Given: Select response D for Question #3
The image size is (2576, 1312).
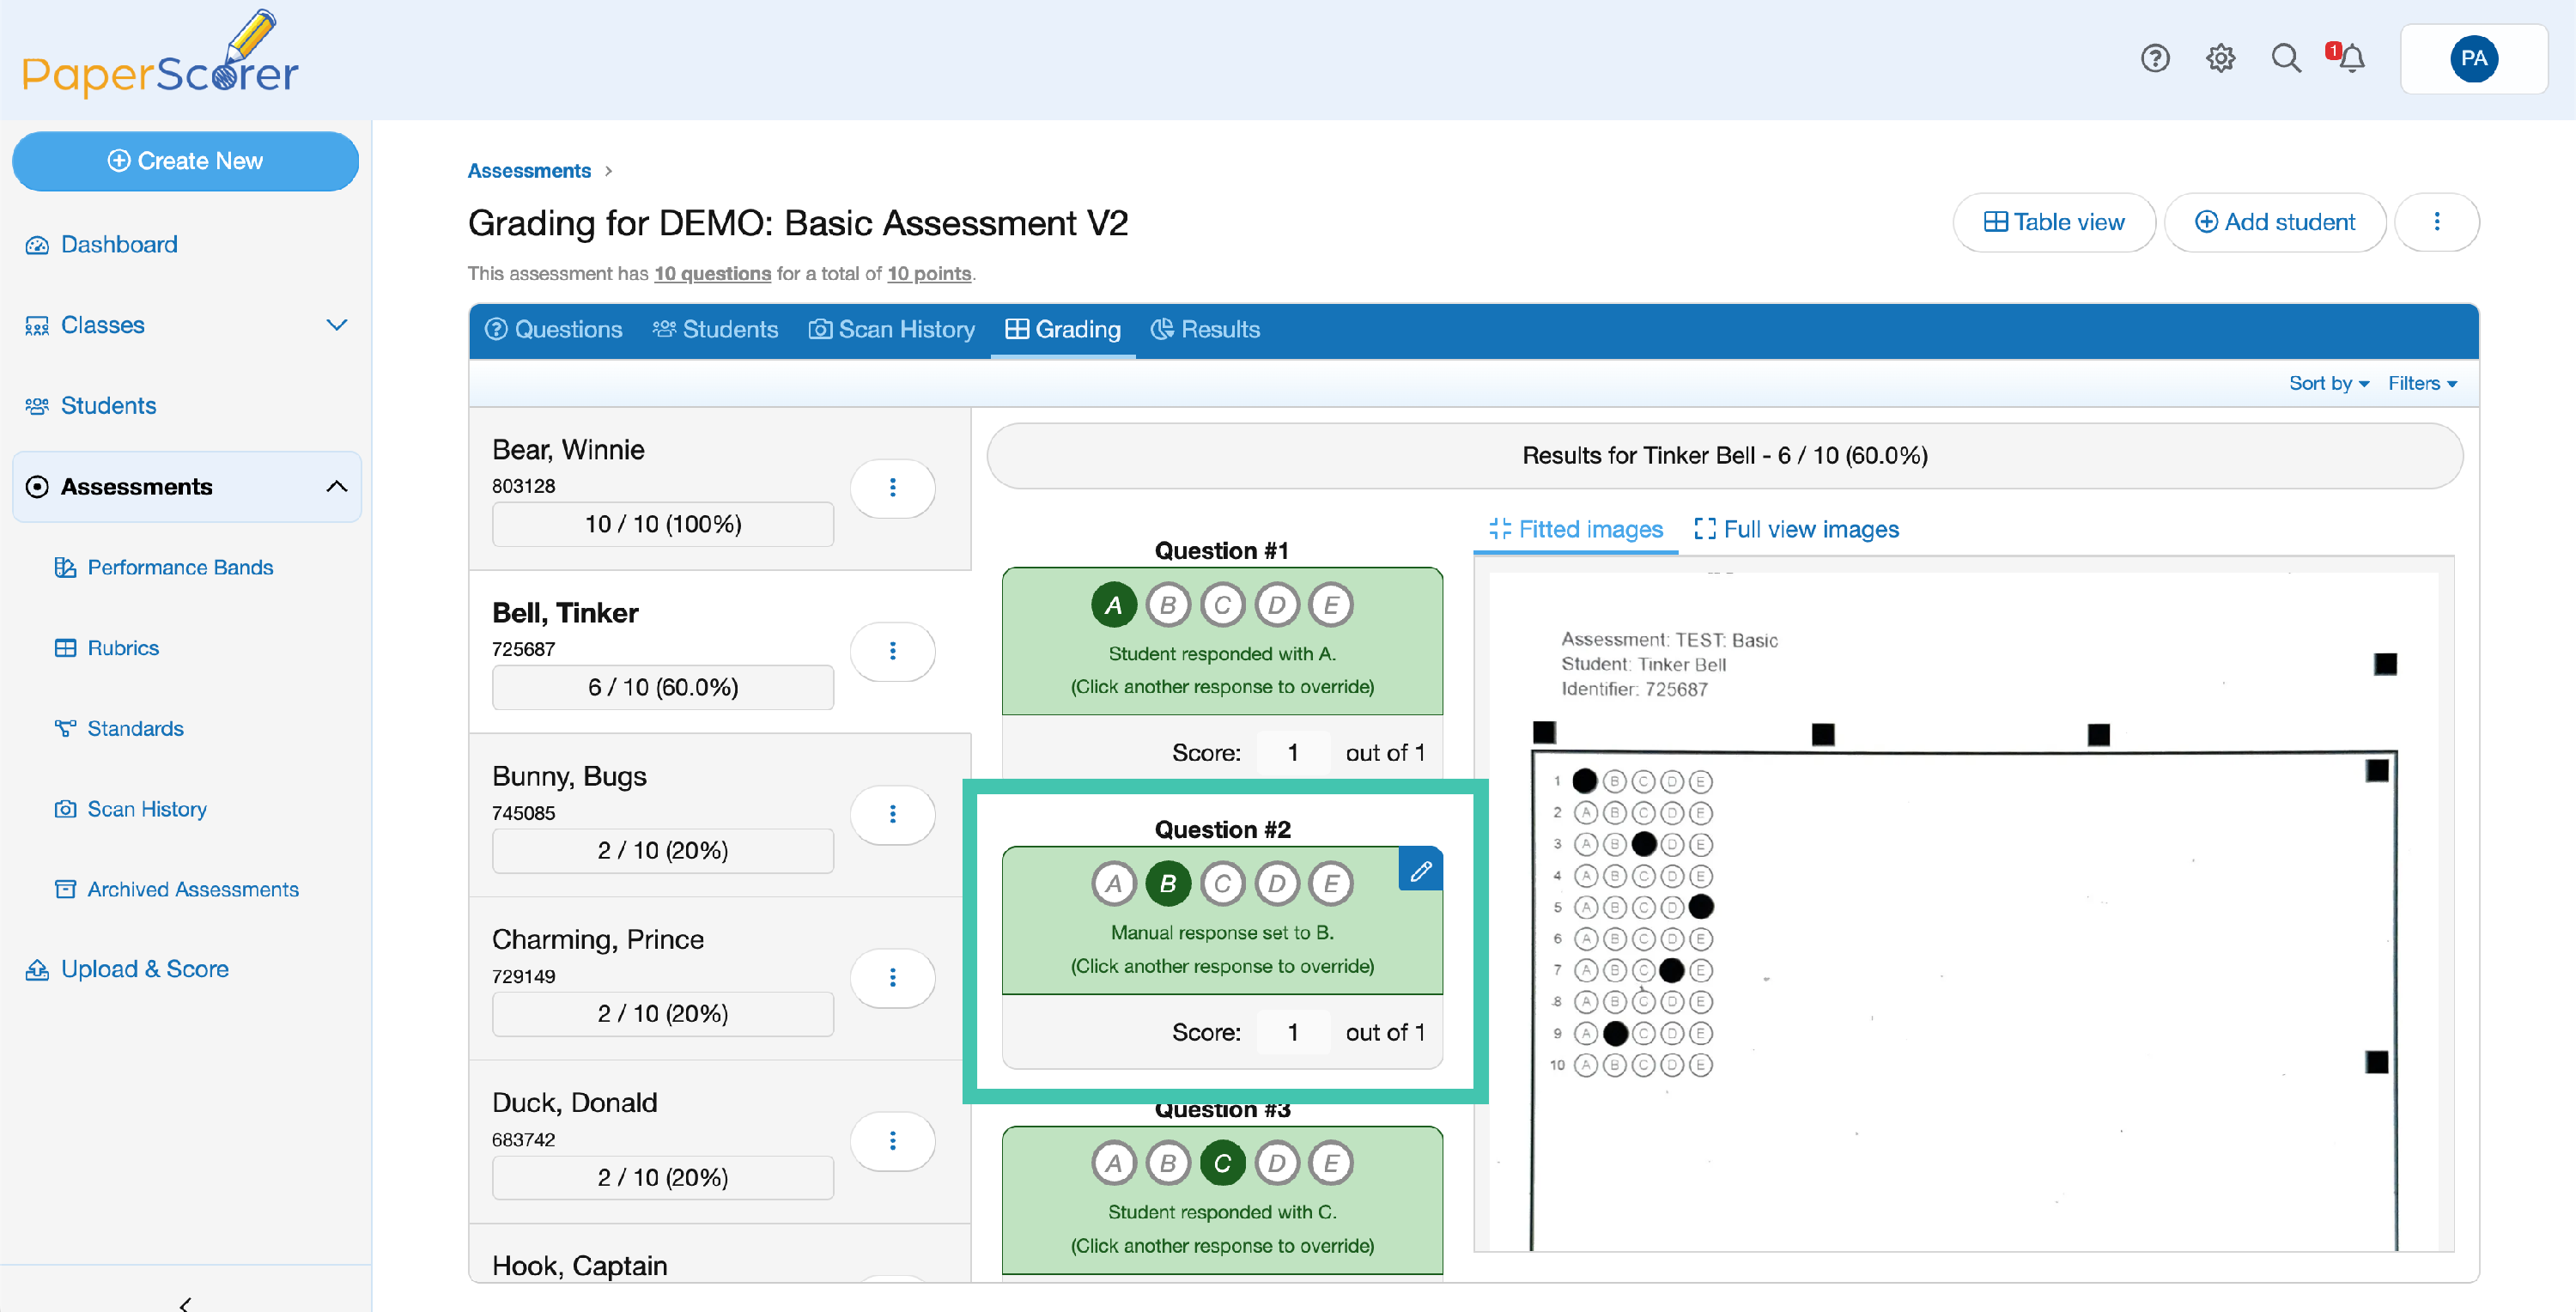Looking at the screenshot, I should click(1277, 1163).
